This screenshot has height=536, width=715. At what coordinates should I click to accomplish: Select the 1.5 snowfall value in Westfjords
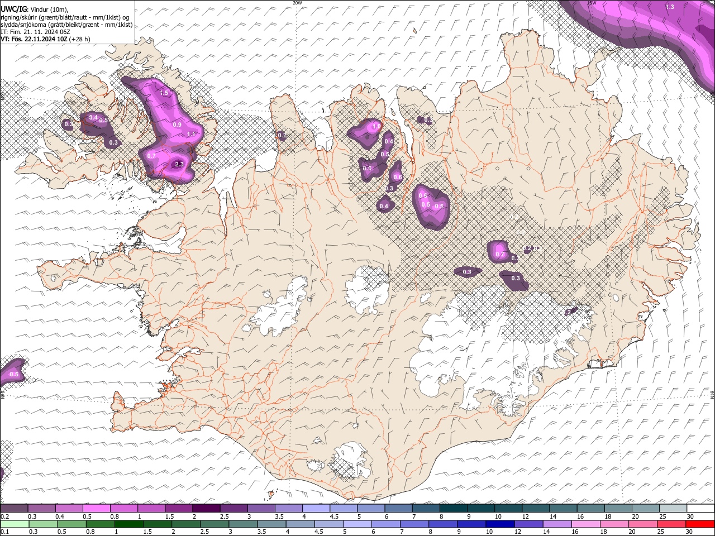tap(164, 93)
